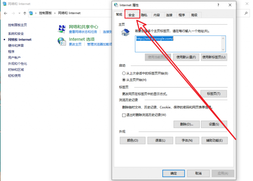This screenshot has width=253, height=181.
Task: Switch to the 安全 tab
Action: (x=132, y=15)
